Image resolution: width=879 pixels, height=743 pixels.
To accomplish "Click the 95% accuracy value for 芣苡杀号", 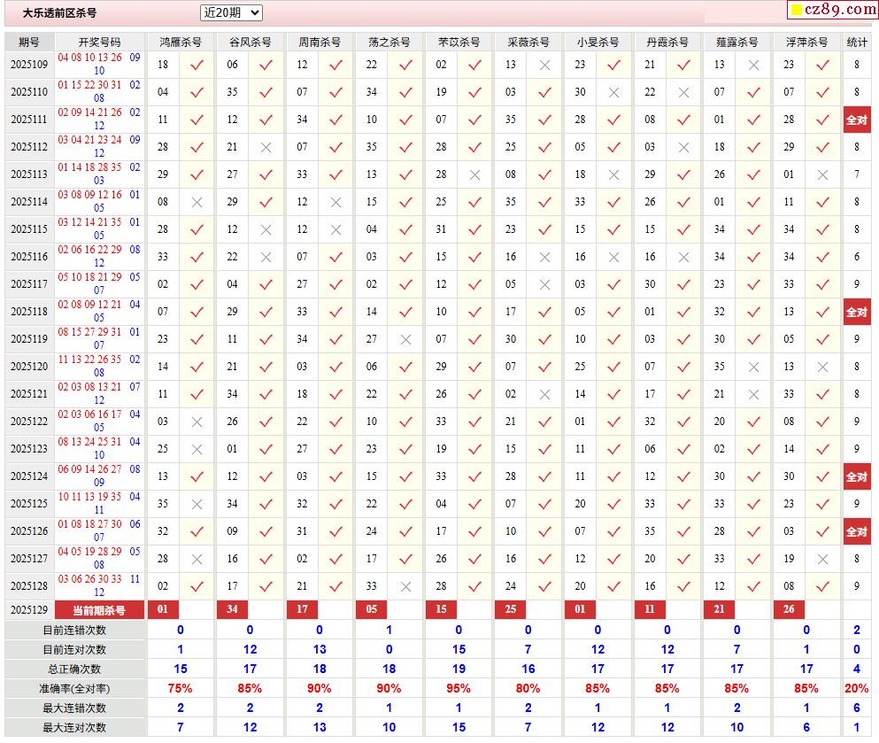I will click(x=459, y=688).
